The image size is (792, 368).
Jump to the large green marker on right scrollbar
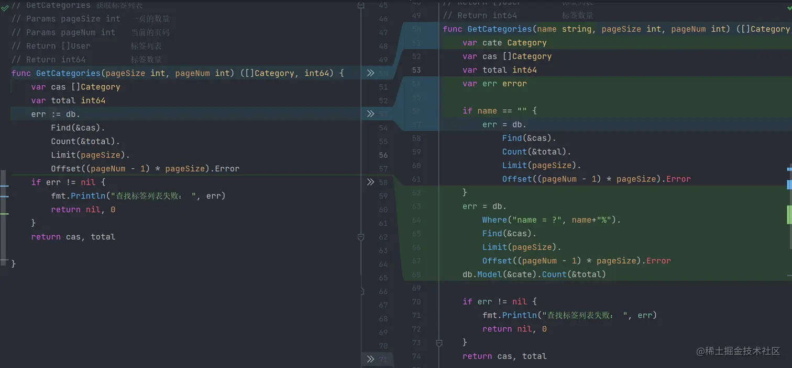(x=789, y=215)
